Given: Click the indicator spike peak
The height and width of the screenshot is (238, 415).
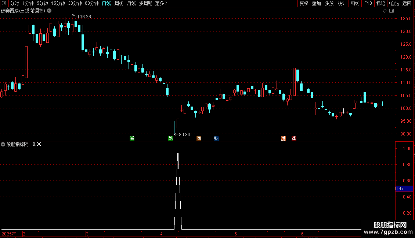Looking at the screenshot, I should click(178, 149).
